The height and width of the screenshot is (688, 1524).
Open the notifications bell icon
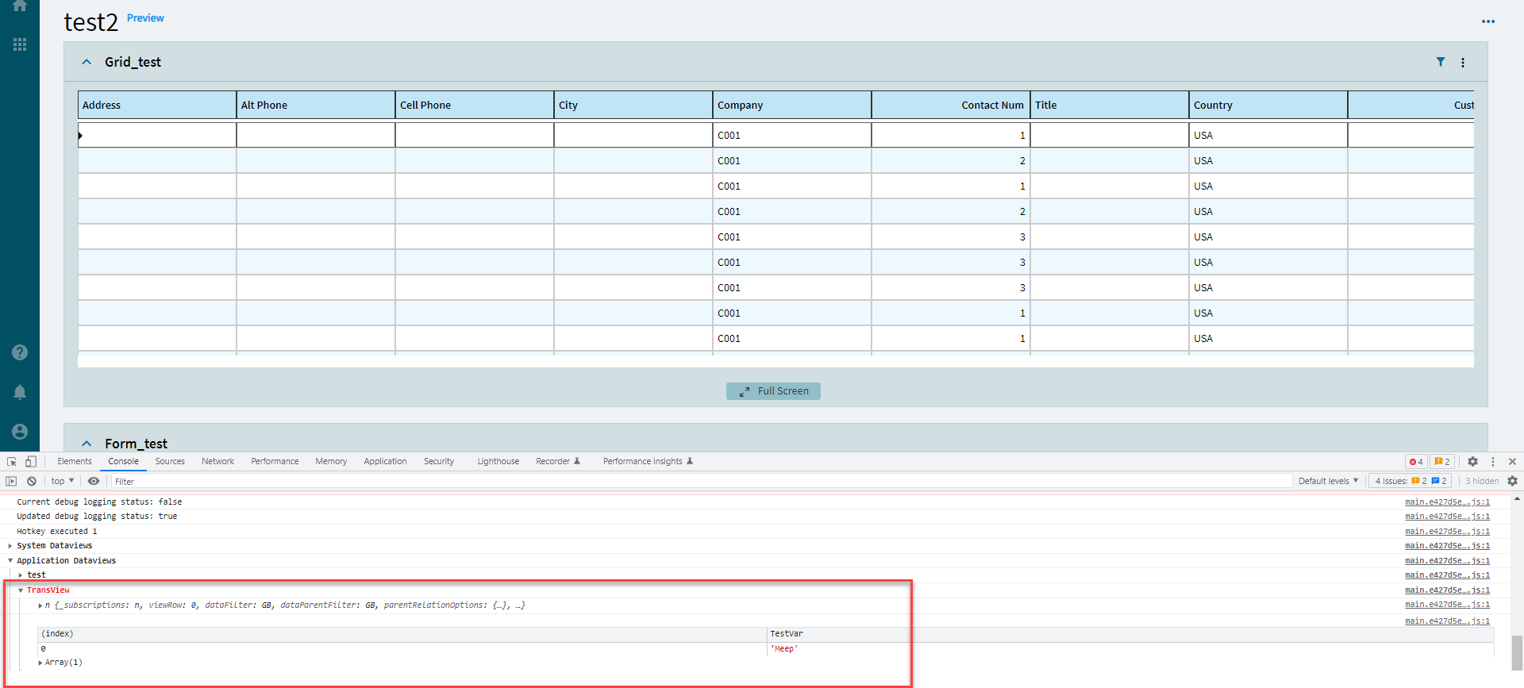click(20, 392)
